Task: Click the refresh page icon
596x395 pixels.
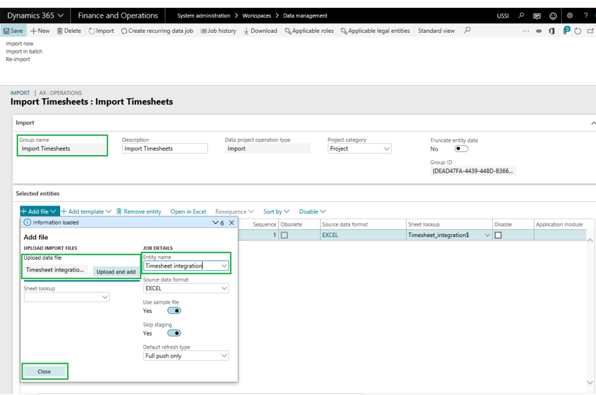Action: (x=578, y=31)
